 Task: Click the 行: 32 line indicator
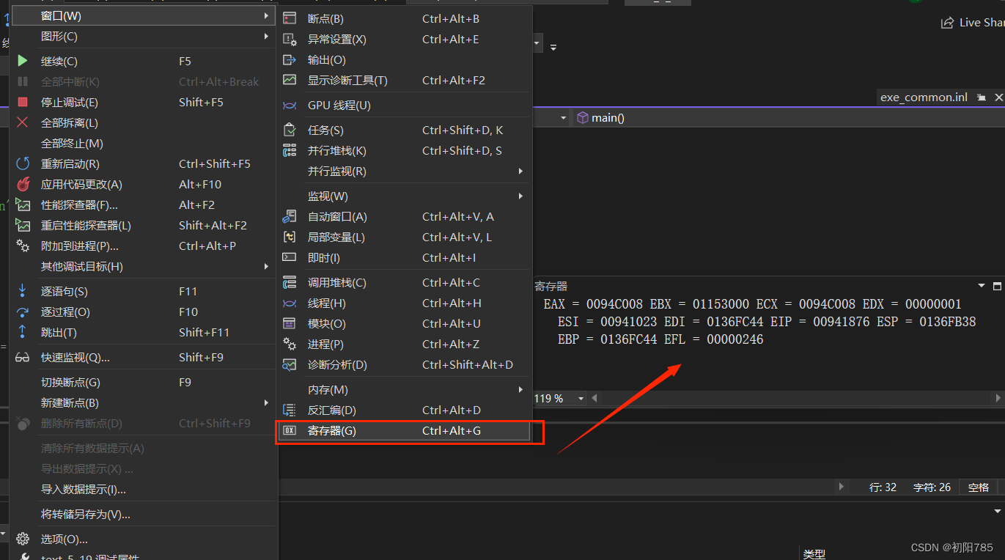[883, 487]
